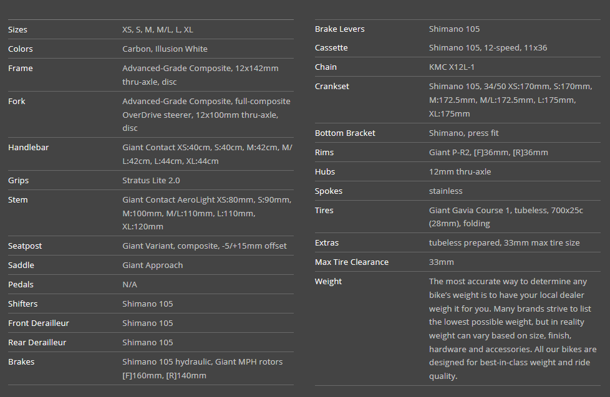Image resolution: width=610 pixels, height=397 pixels.
Task: Click the Stratus Lite 2.0 grips value
Action: tap(151, 181)
